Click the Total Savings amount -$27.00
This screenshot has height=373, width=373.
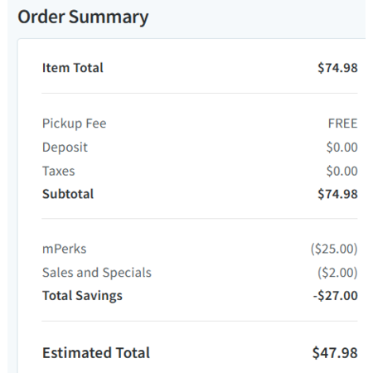(x=335, y=296)
